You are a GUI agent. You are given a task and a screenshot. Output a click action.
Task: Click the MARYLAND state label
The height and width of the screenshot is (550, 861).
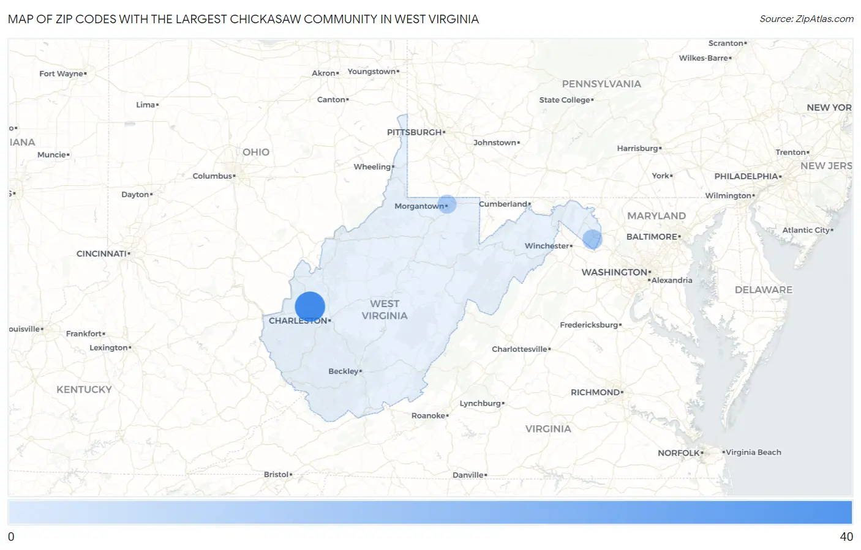[656, 216]
